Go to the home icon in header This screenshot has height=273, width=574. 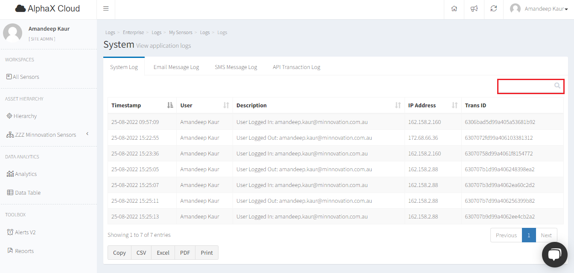pos(454,9)
